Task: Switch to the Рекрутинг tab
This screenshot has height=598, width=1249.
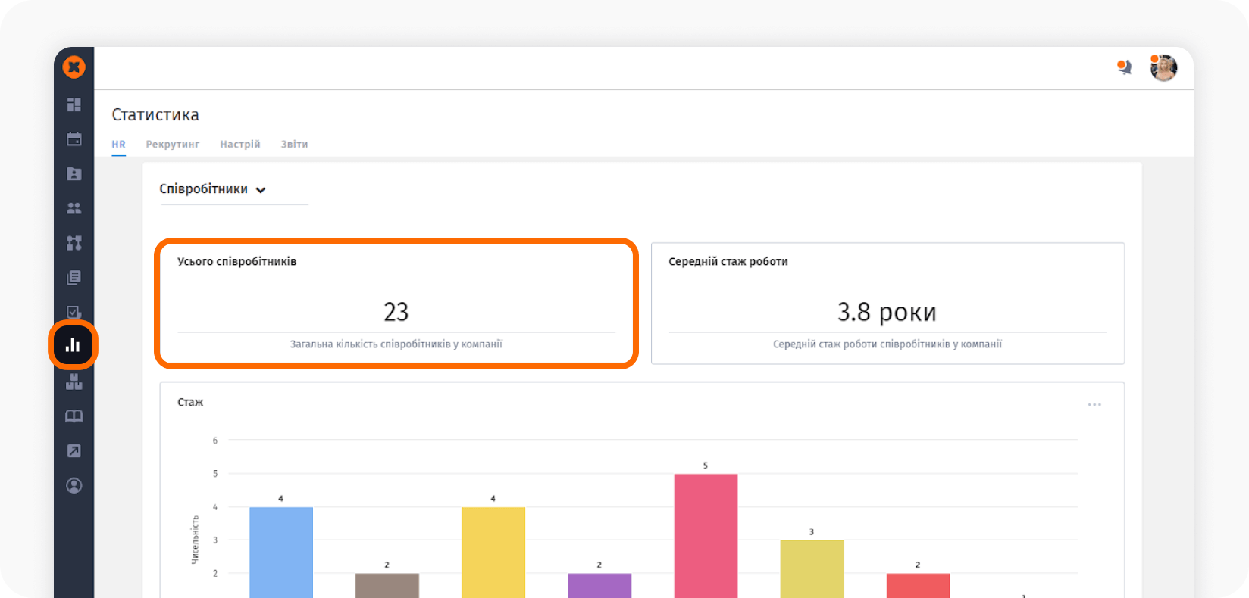Action: click(x=173, y=145)
